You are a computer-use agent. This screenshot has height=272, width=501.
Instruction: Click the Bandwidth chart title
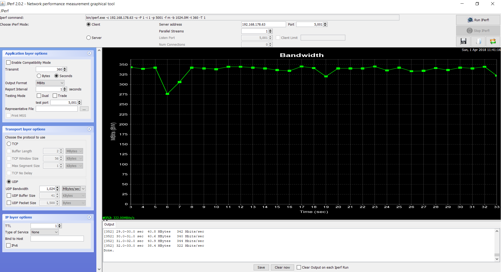pos(302,55)
